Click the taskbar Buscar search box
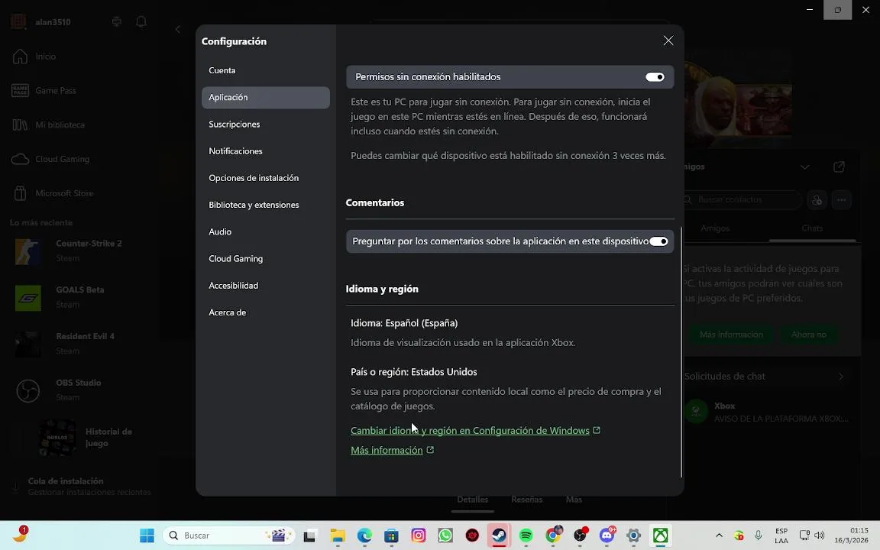Viewport: 880px width, 550px height. 229,535
